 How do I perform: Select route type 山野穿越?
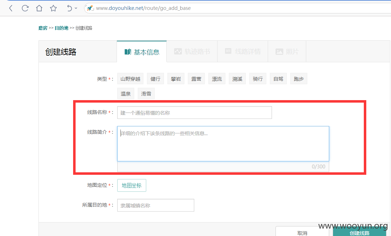point(130,79)
